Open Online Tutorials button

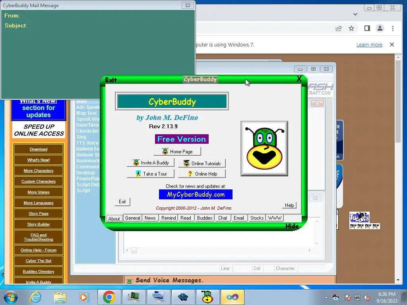202,163
